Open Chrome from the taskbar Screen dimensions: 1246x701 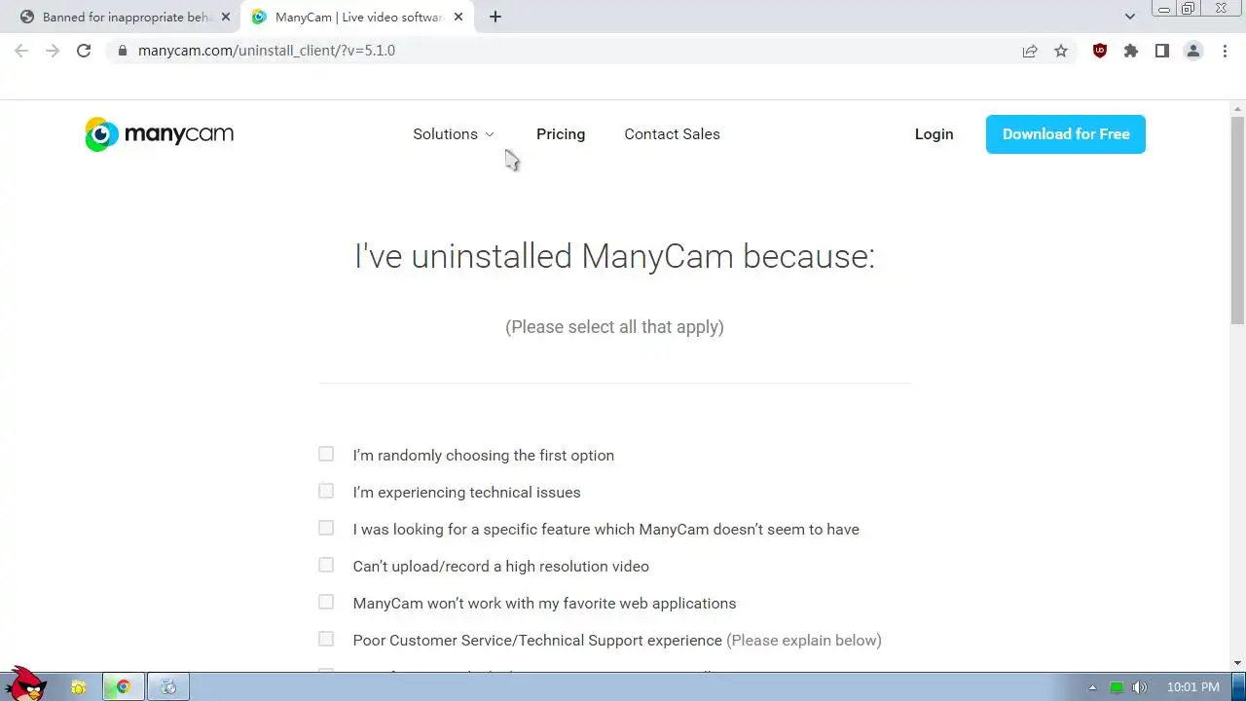coord(124,687)
